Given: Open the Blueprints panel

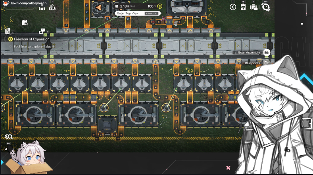Looking at the screenshot, I should pos(267,63).
